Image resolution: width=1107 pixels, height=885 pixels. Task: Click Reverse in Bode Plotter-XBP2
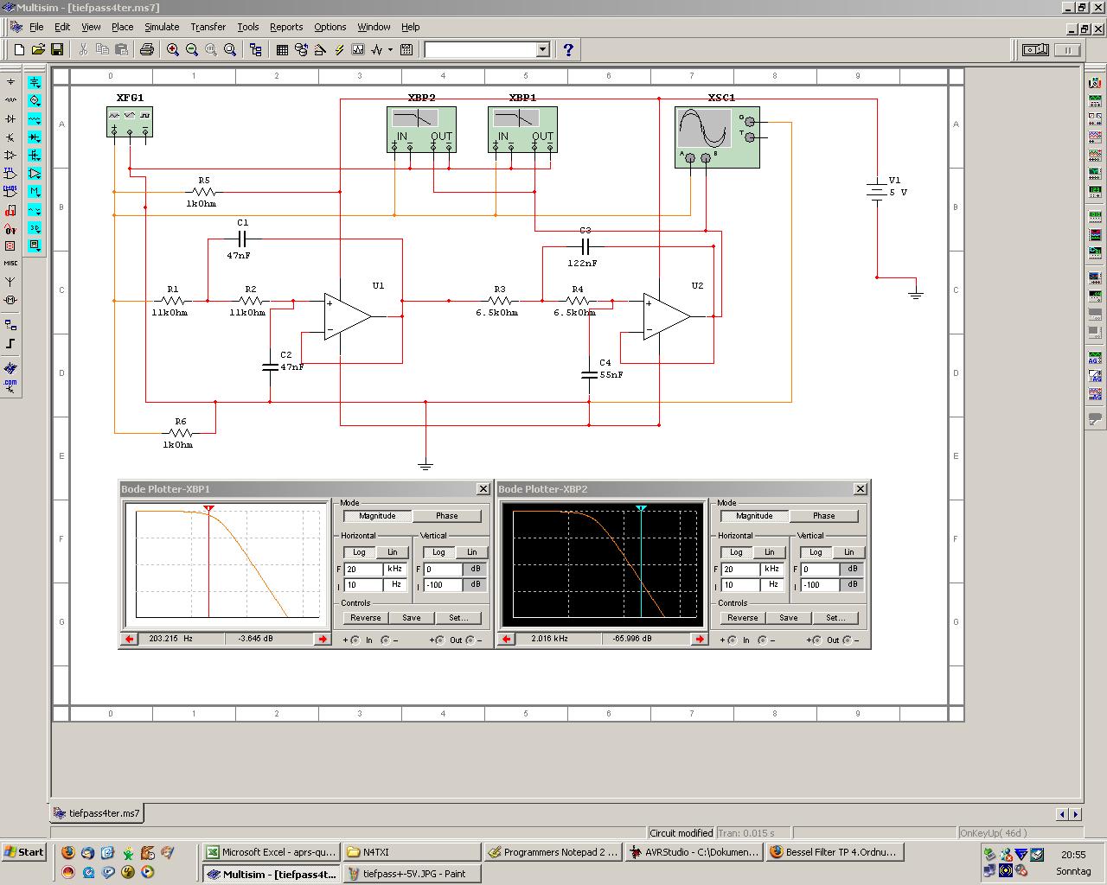pos(742,618)
